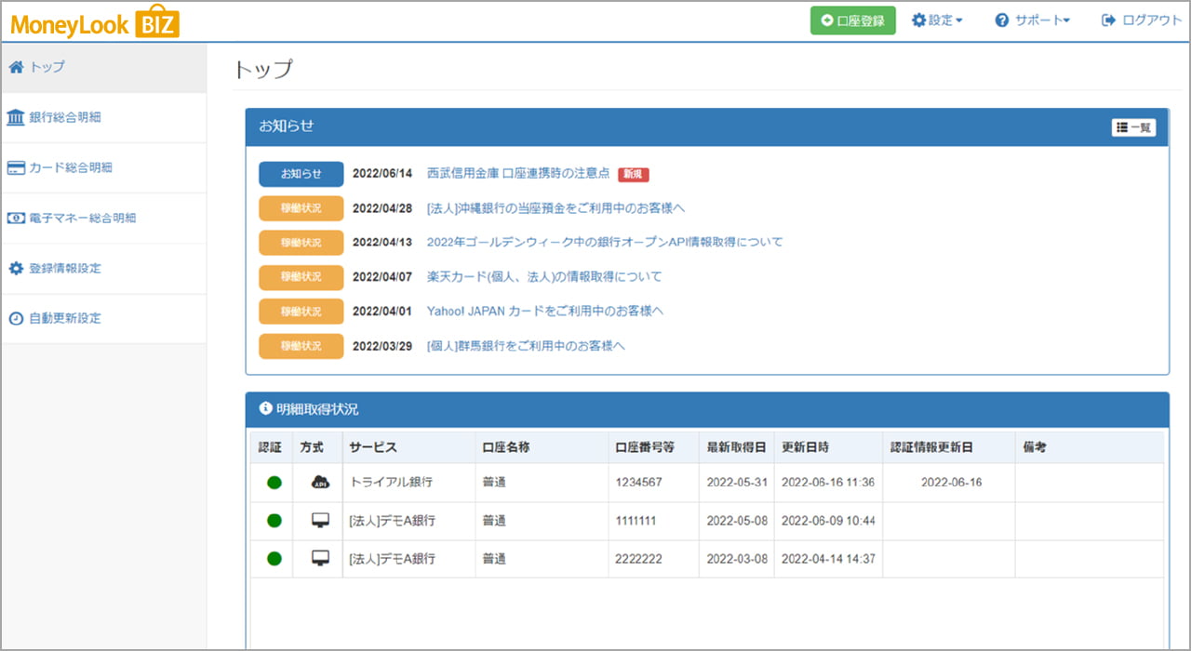This screenshot has height=651, width=1191.
Task: Click update time 2022-06-09 10:44
Action: pyautogui.click(x=828, y=521)
